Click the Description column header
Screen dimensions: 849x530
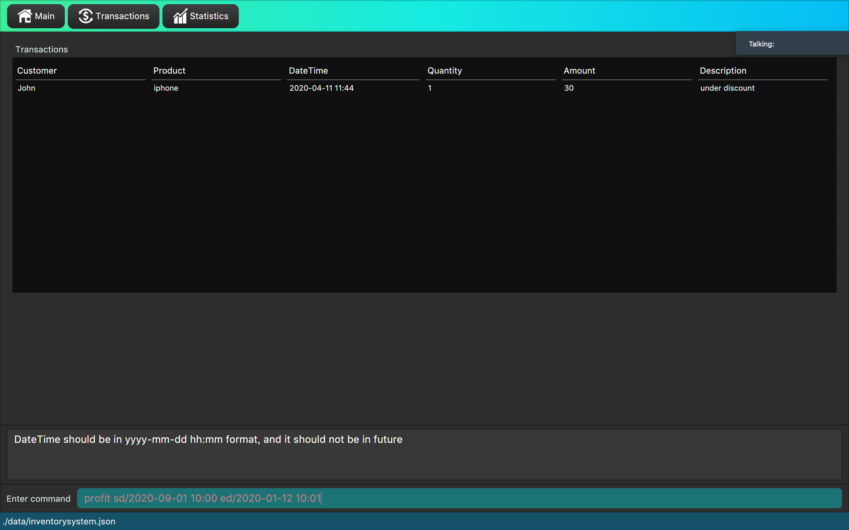pos(723,70)
